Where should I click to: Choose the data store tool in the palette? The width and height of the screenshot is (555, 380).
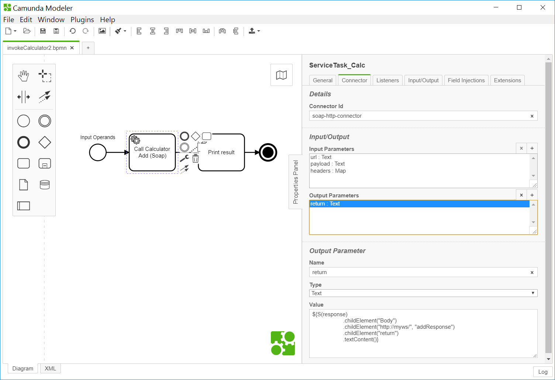pyautogui.click(x=45, y=184)
